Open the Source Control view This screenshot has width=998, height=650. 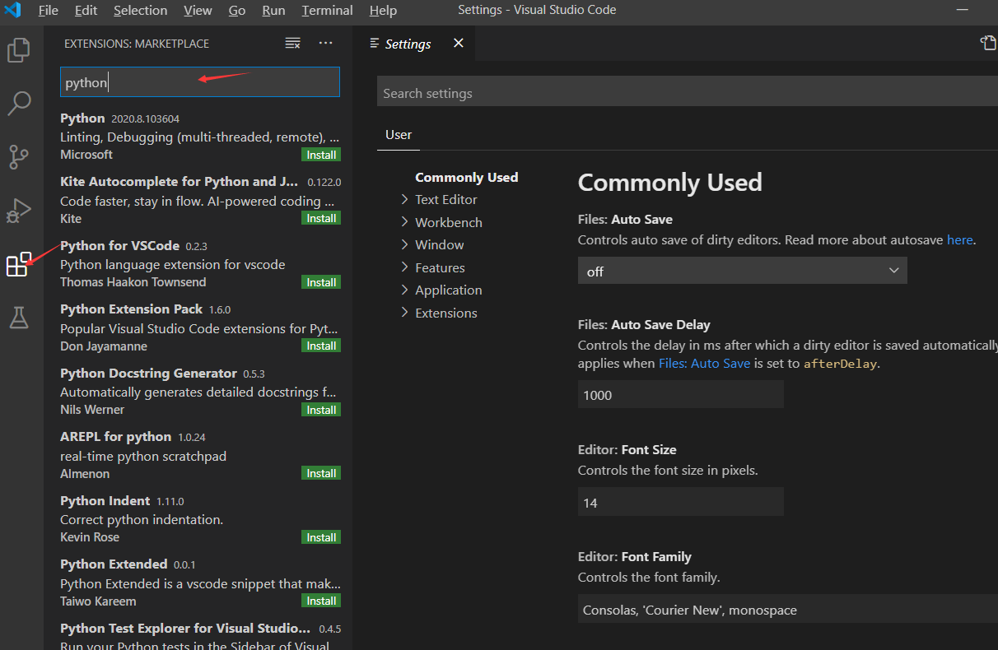(x=19, y=156)
